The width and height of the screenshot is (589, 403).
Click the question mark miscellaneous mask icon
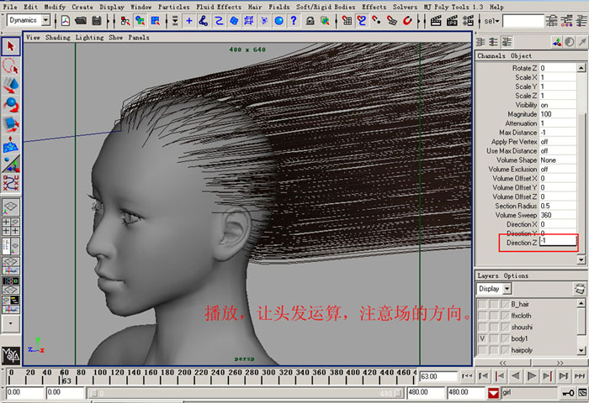click(294, 21)
